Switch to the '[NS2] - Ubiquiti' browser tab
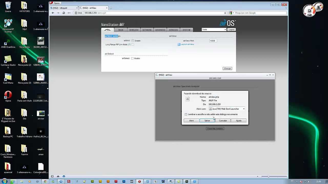 point(64,8)
